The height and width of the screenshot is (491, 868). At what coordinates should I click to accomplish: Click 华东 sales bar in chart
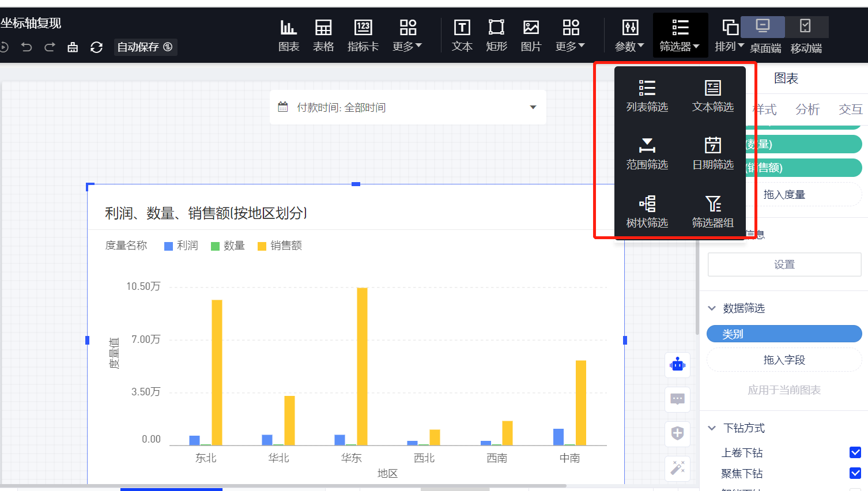click(x=362, y=367)
